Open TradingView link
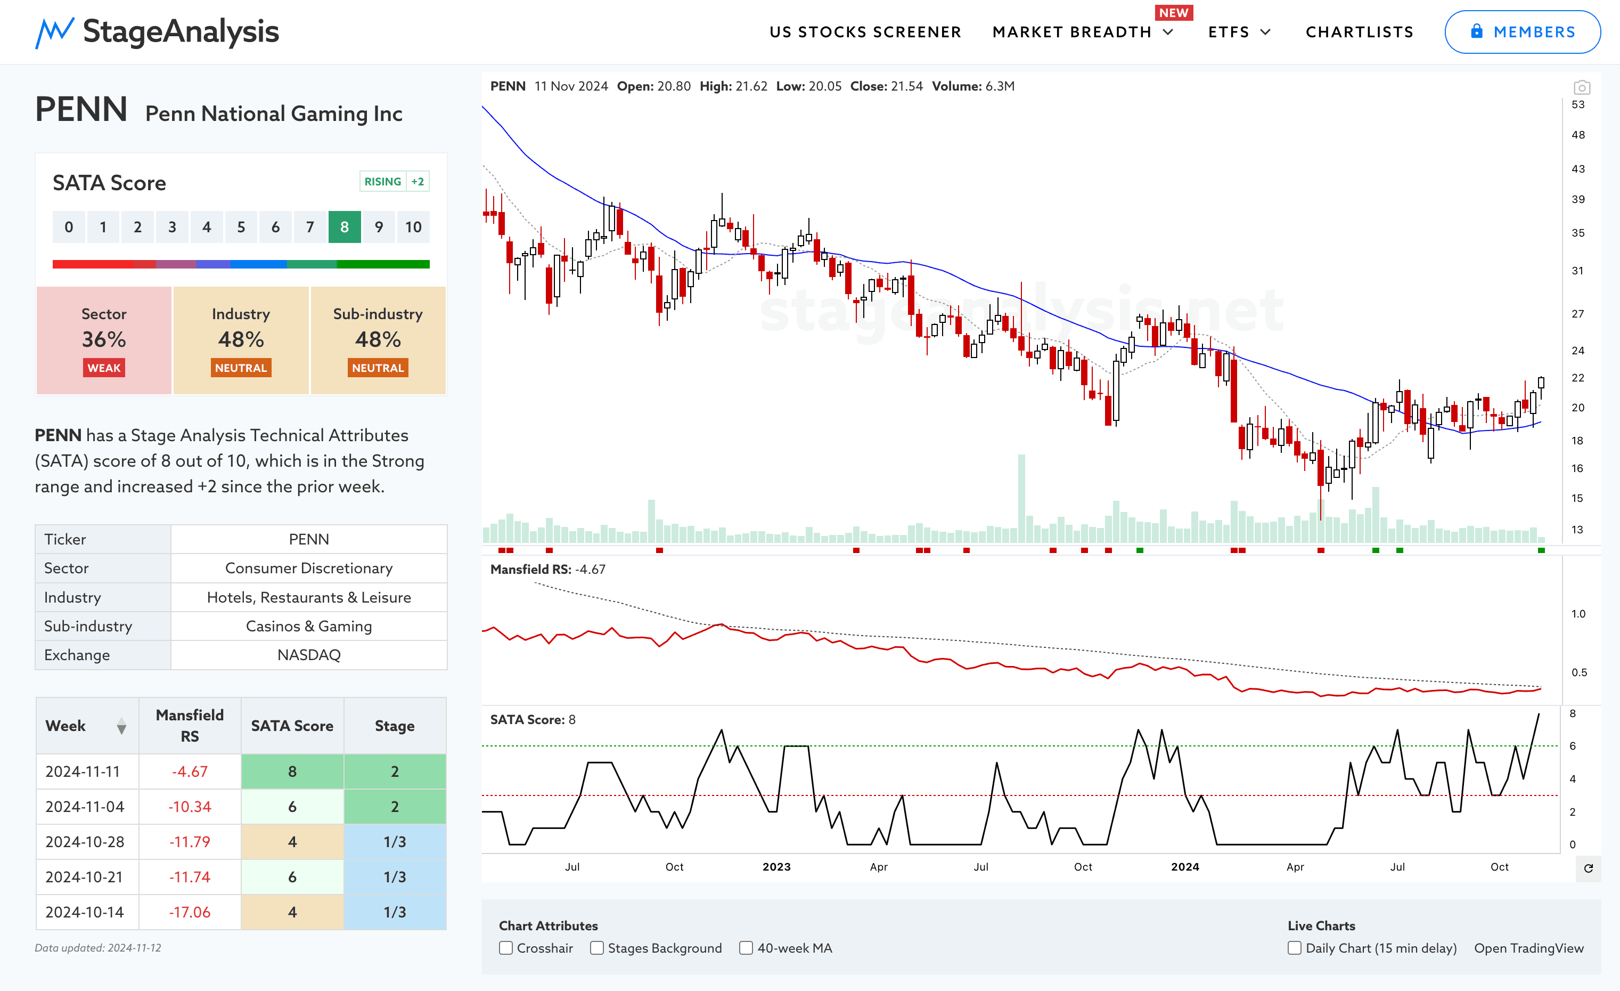The width and height of the screenshot is (1620, 991). (1528, 948)
